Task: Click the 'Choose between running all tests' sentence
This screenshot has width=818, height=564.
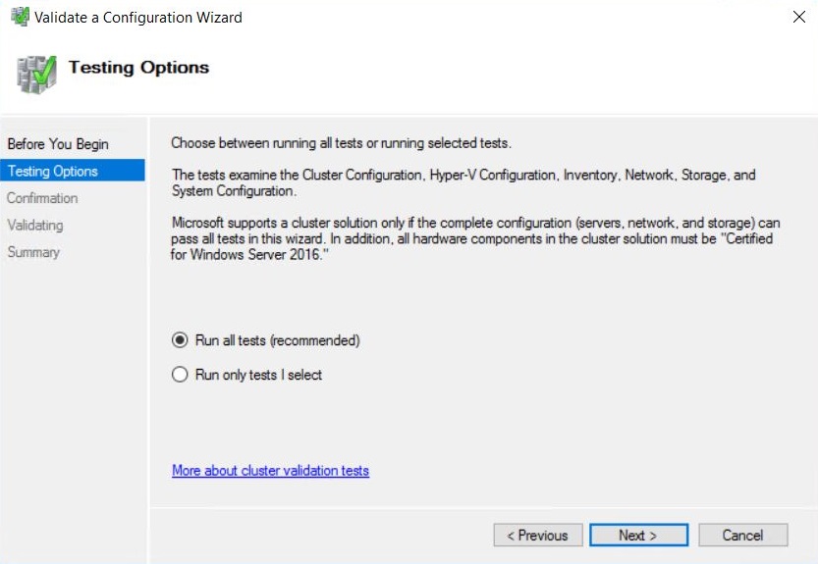Action: 341,143
